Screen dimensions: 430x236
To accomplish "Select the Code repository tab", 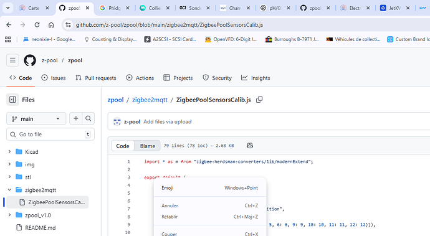I will (x=21, y=78).
